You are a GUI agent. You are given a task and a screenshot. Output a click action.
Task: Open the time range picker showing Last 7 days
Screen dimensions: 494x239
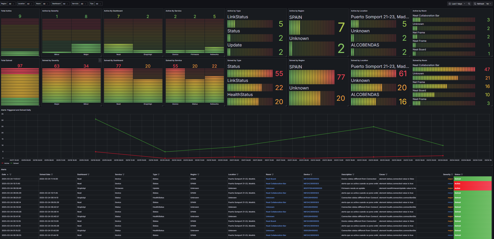pyautogui.click(x=456, y=4)
